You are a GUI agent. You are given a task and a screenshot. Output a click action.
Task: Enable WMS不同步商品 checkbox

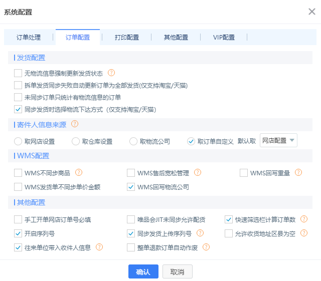(x=18, y=173)
